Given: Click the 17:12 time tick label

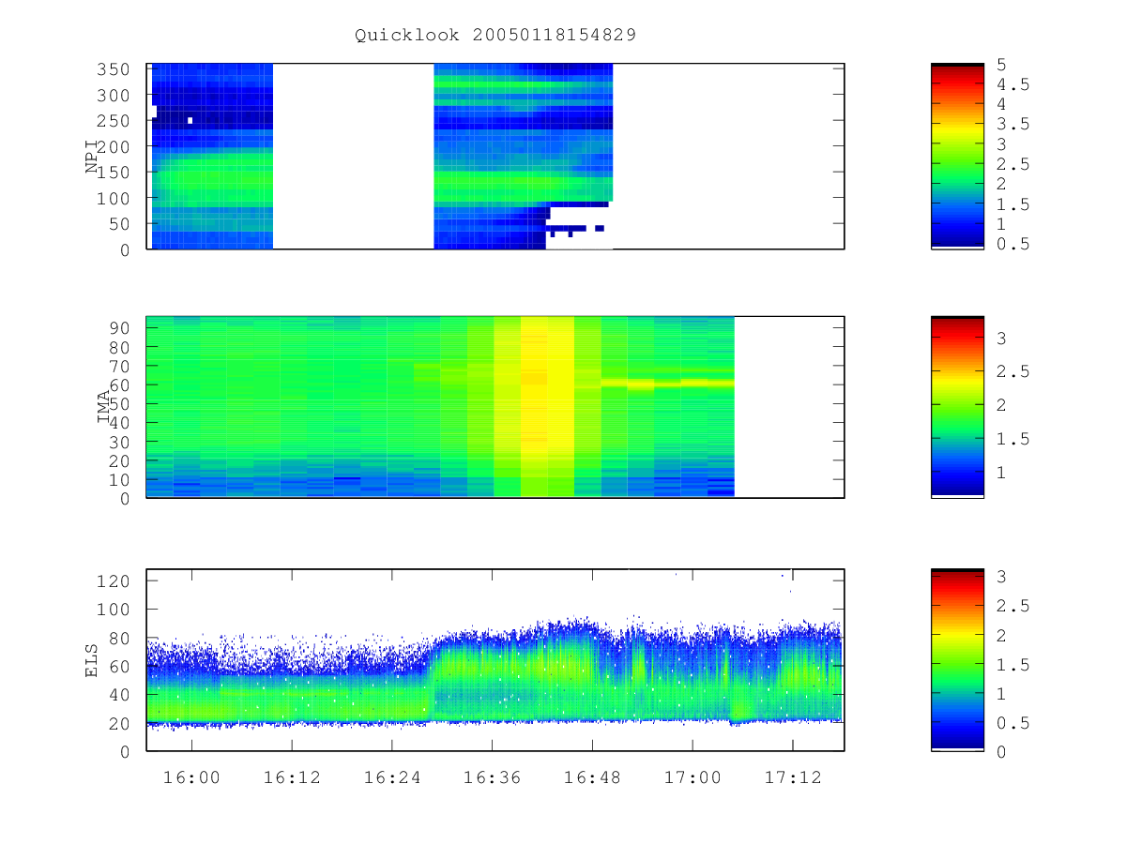Looking at the screenshot, I should point(792,777).
